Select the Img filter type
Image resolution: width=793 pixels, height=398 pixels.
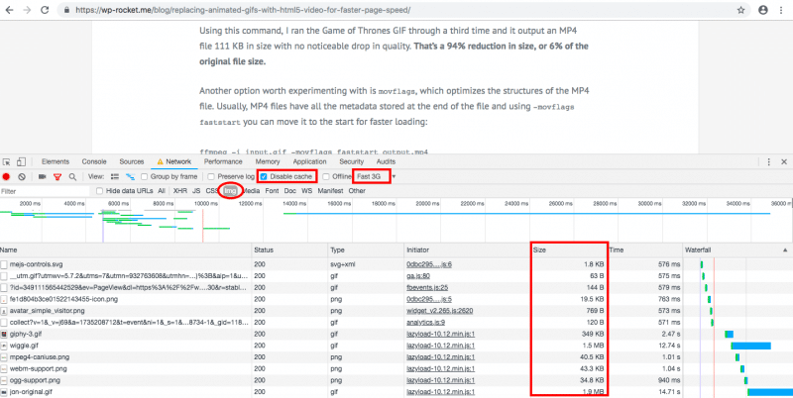(231, 190)
